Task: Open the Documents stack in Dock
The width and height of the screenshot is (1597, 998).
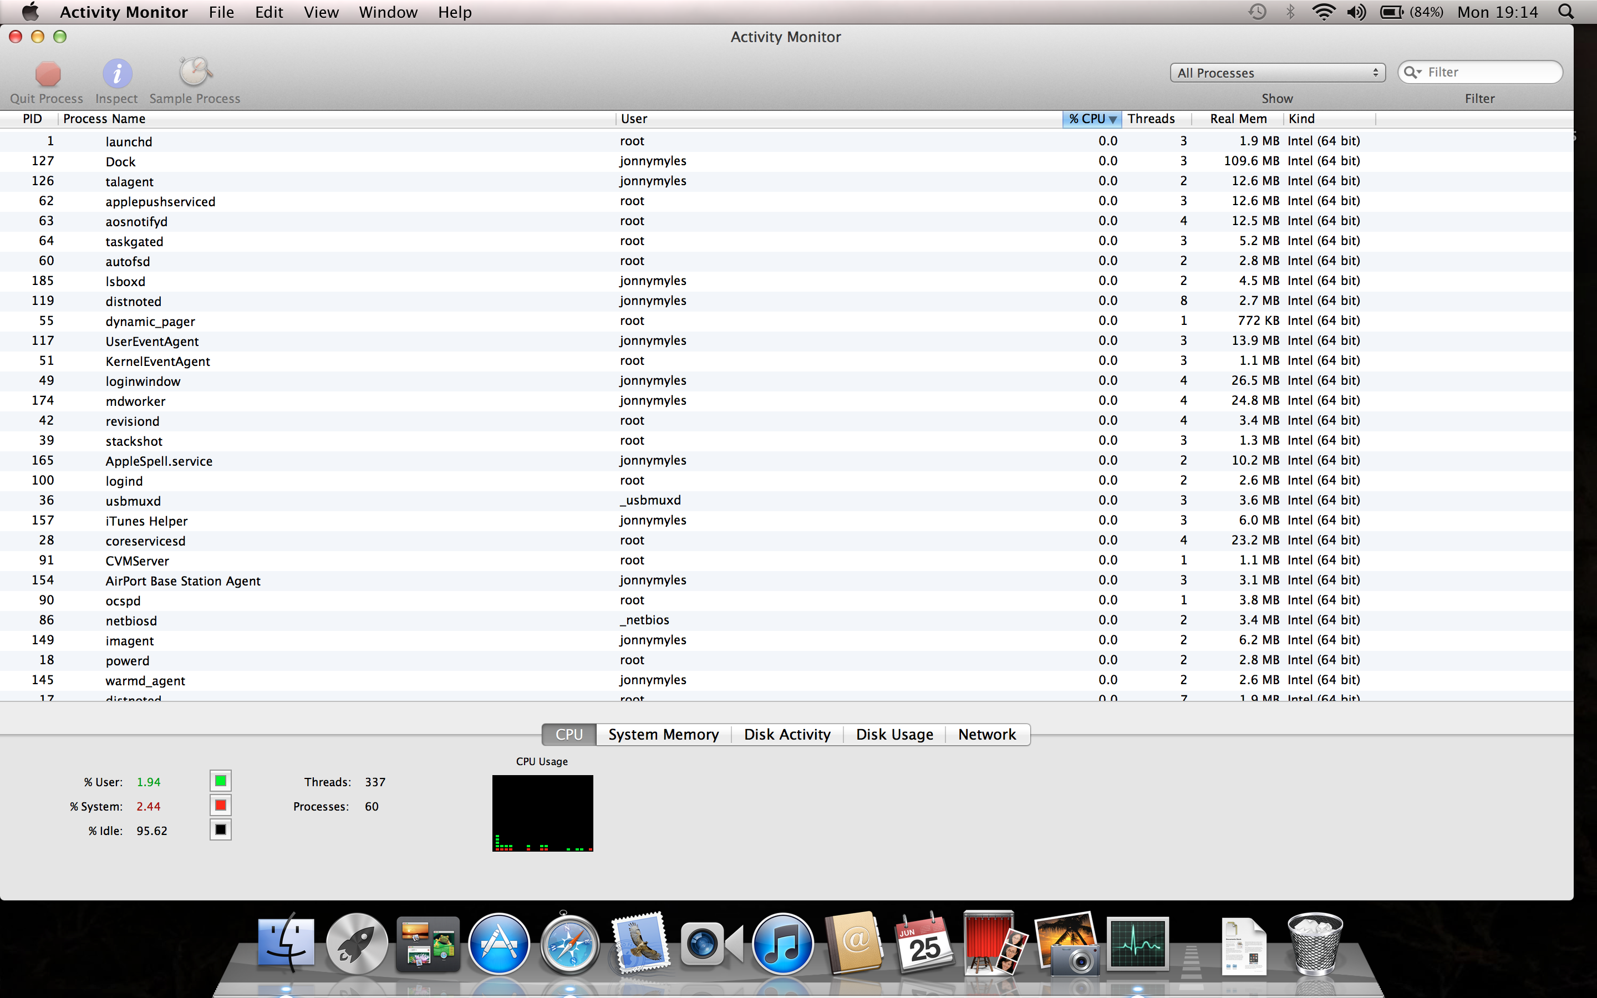Action: (x=1244, y=946)
